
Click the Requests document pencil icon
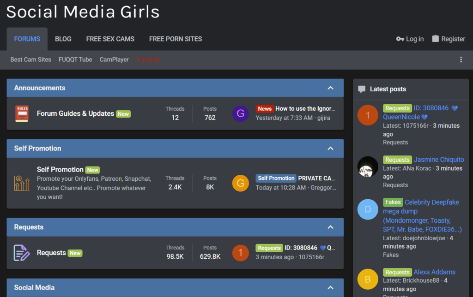pos(22,253)
